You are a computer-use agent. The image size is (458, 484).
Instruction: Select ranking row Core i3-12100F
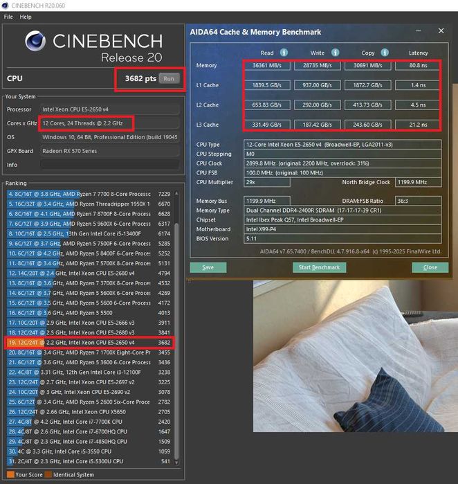(89, 372)
